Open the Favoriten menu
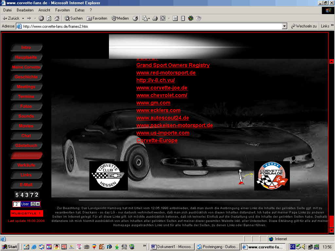Image resolution: width=335 pixels, height=251 pixels. (62, 10)
